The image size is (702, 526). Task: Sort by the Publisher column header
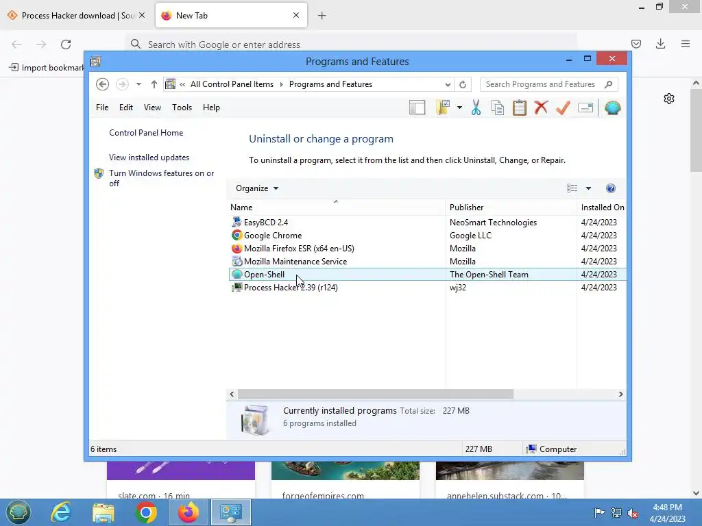click(511, 207)
